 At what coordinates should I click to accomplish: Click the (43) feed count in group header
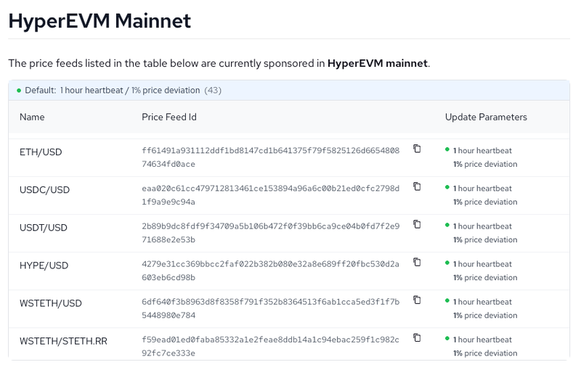(213, 90)
